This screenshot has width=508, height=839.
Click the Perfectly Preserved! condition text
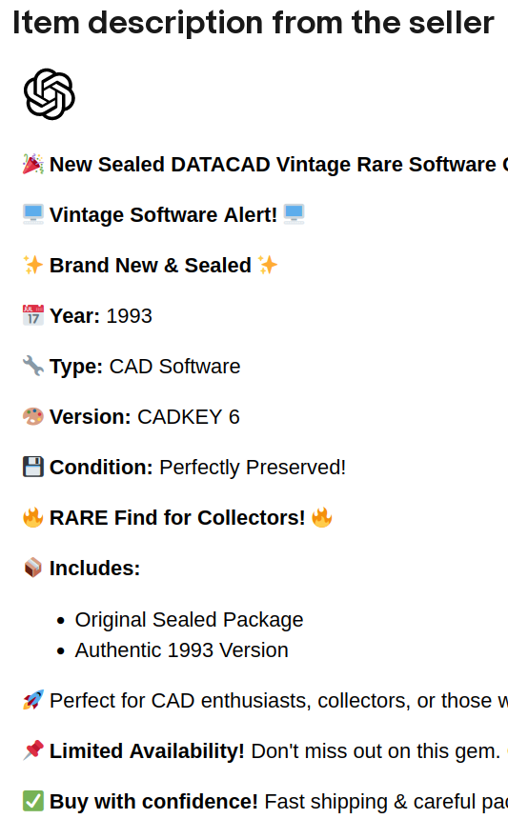click(x=253, y=468)
